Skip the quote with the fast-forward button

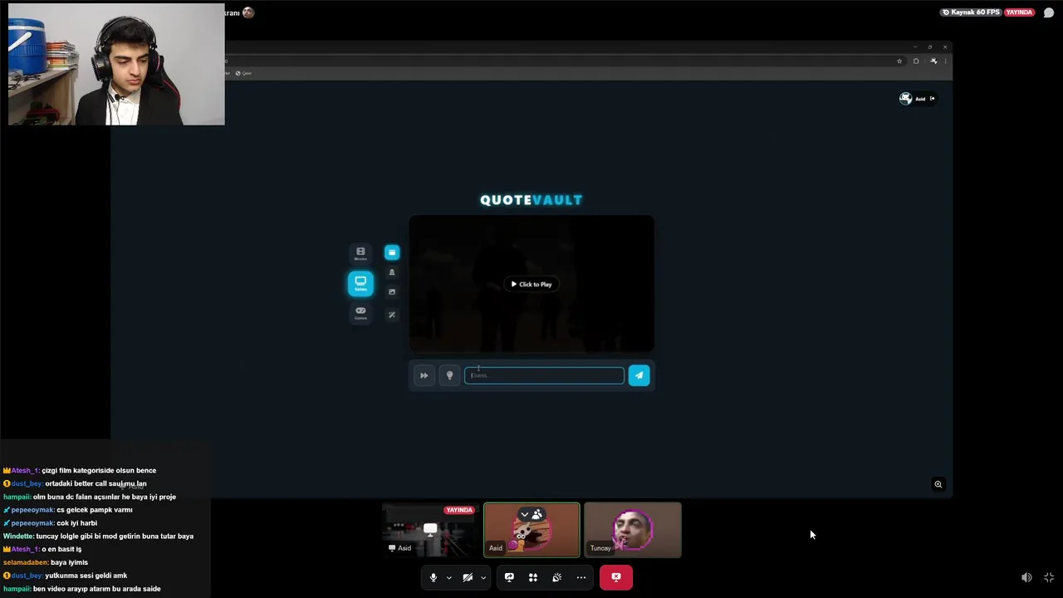tap(424, 375)
